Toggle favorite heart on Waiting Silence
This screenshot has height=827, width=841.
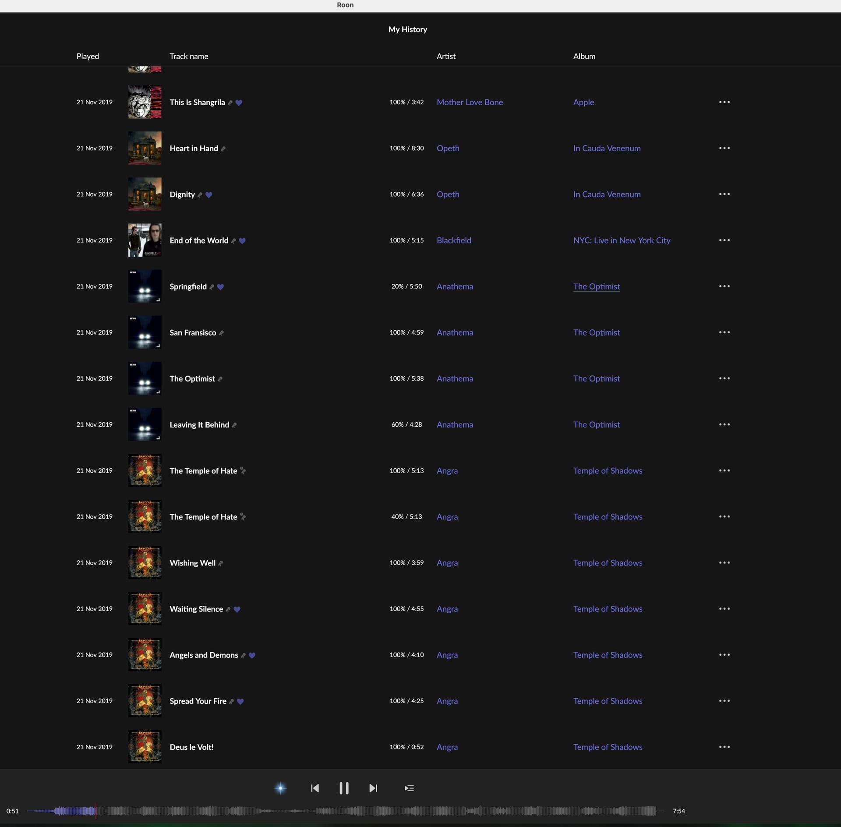(x=237, y=609)
